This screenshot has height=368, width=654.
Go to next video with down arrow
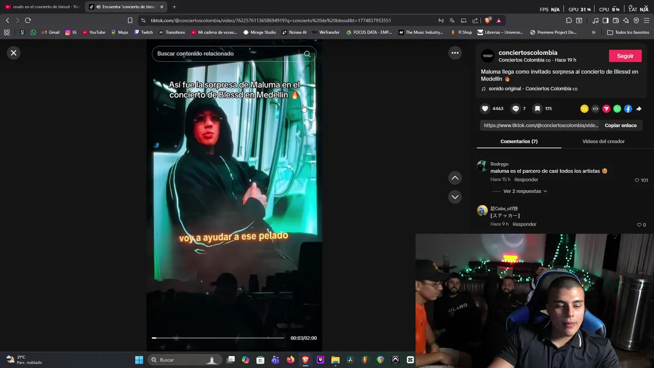click(x=455, y=197)
